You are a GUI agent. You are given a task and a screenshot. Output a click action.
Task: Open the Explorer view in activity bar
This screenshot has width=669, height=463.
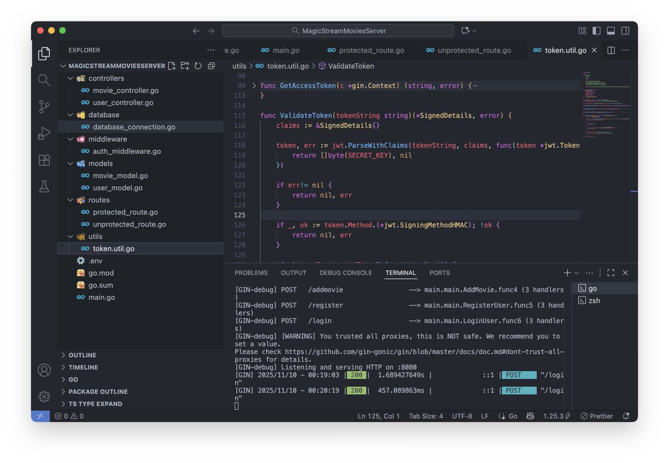tap(44, 53)
